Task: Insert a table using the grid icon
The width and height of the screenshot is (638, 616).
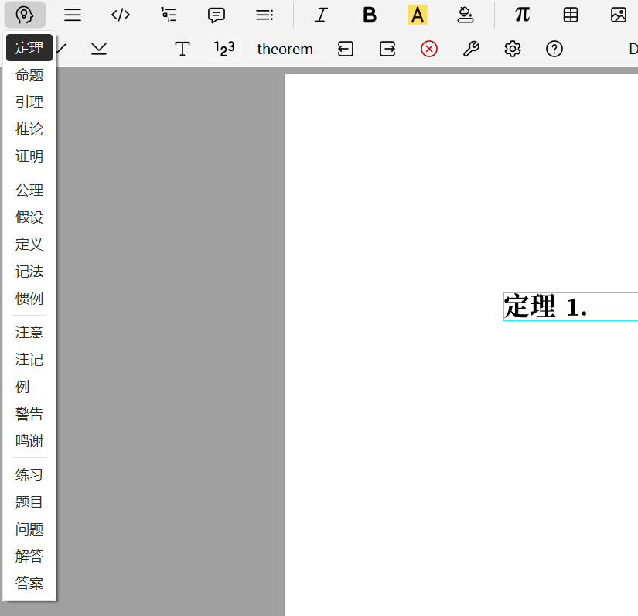Action: click(x=571, y=15)
